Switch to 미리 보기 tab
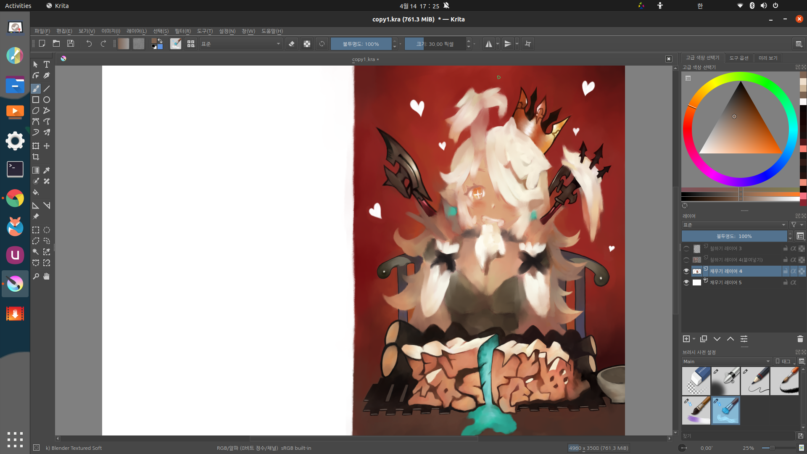This screenshot has width=807, height=454. (768, 58)
